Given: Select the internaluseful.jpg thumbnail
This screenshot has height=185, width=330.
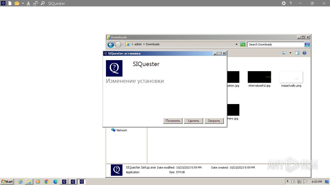Looking at the screenshot, I should [259, 77].
